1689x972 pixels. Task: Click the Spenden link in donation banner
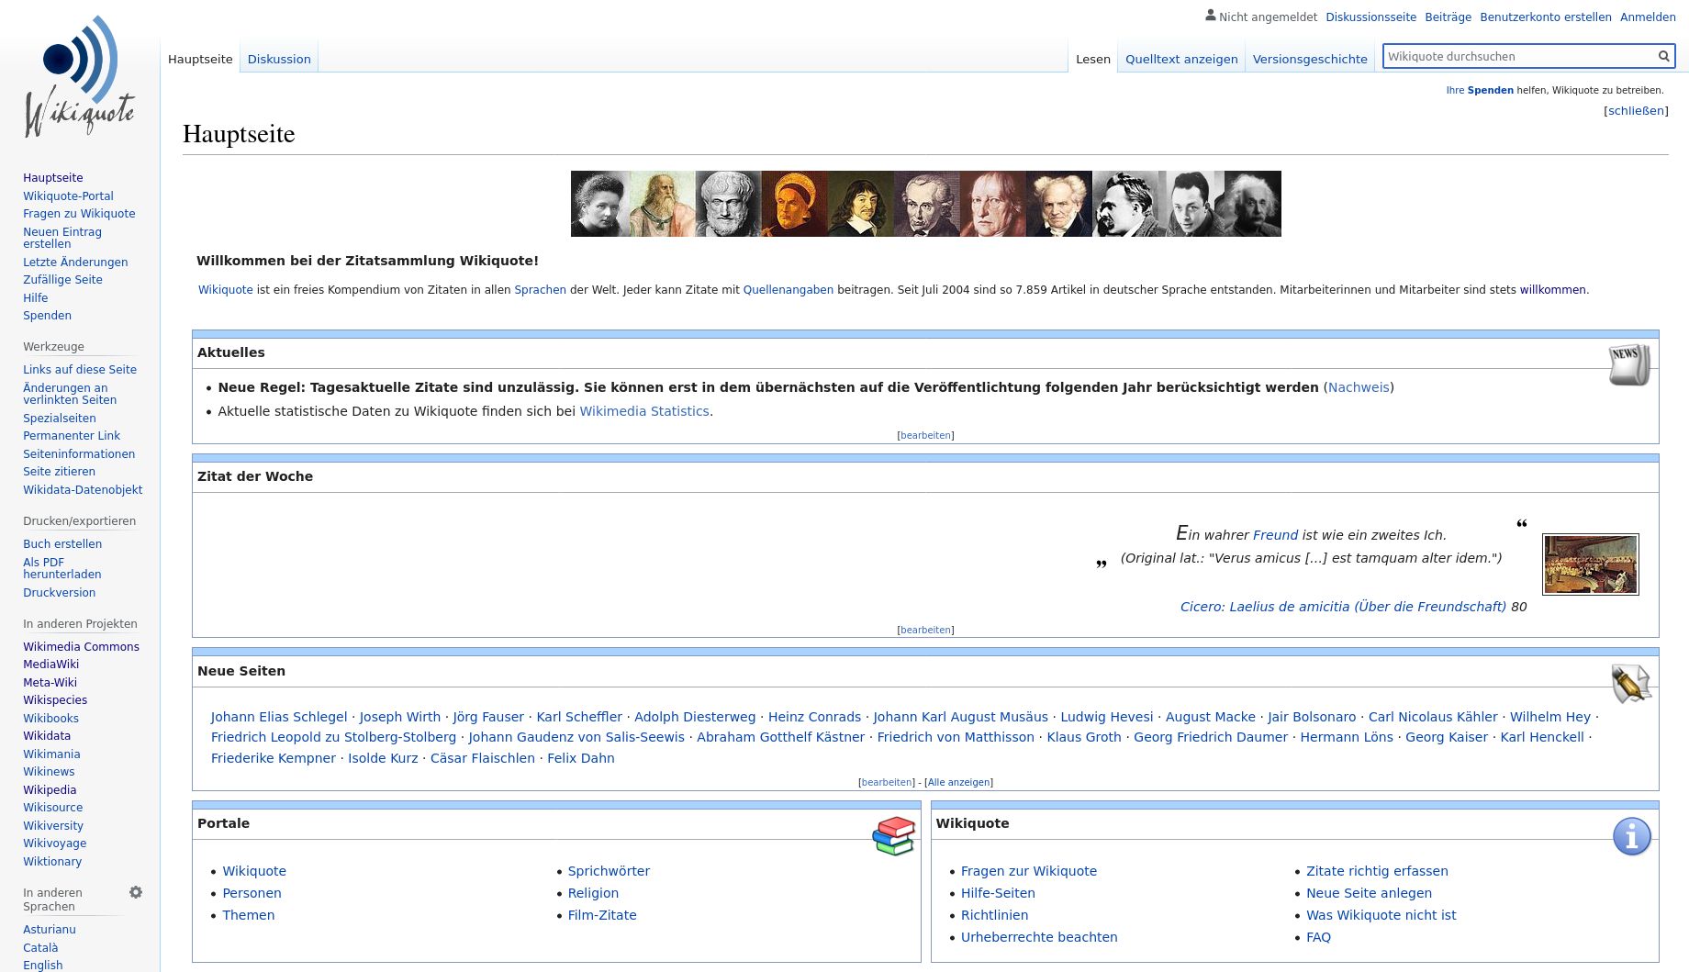click(1490, 90)
